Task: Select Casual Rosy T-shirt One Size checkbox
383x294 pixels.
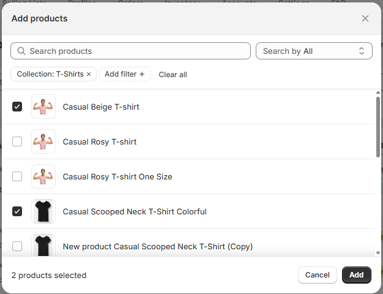Action: click(x=17, y=176)
